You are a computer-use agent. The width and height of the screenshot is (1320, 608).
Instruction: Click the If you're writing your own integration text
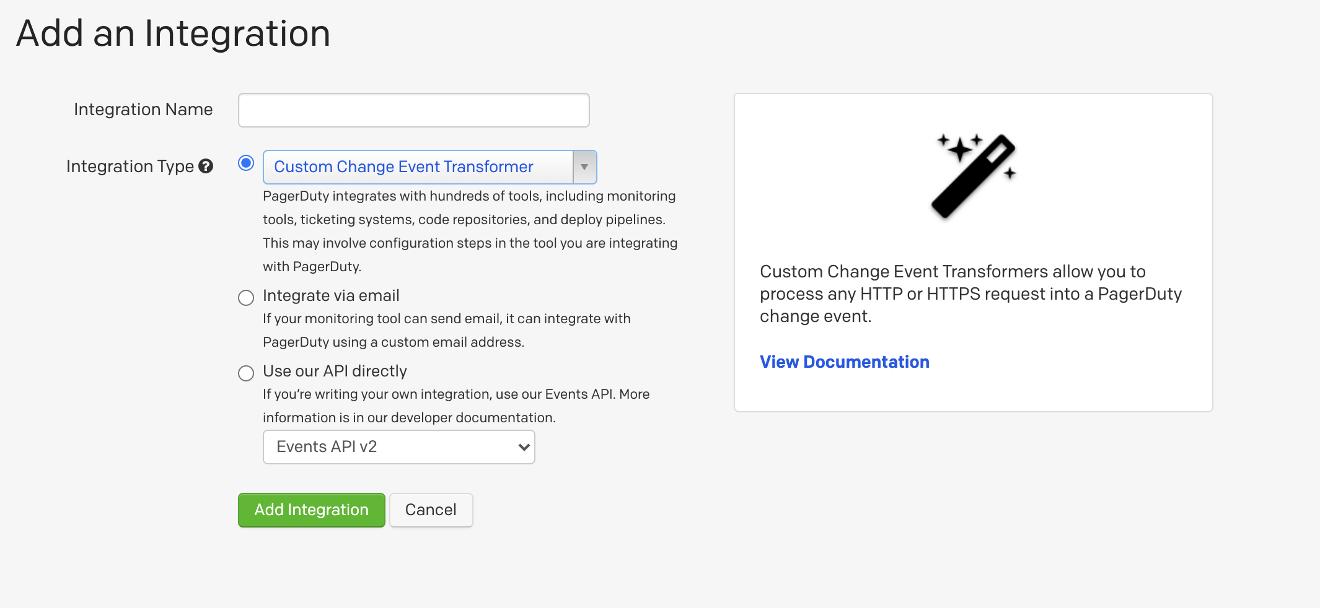tap(456, 406)
